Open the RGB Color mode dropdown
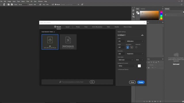This screenshot has height=103, width=184. point(125,60)
